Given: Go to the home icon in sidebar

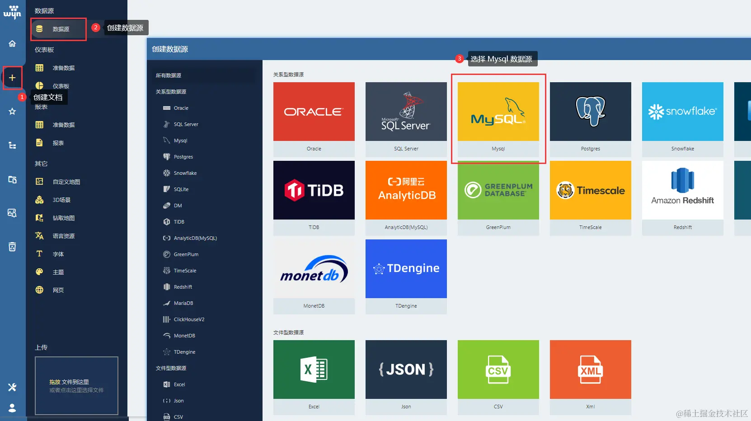Looking at the screenshot, I should 12,43.
